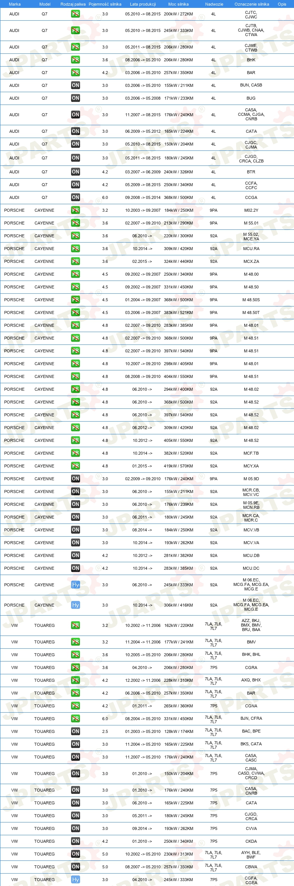Click petrol icon in Touareg CGNA row

75,706
